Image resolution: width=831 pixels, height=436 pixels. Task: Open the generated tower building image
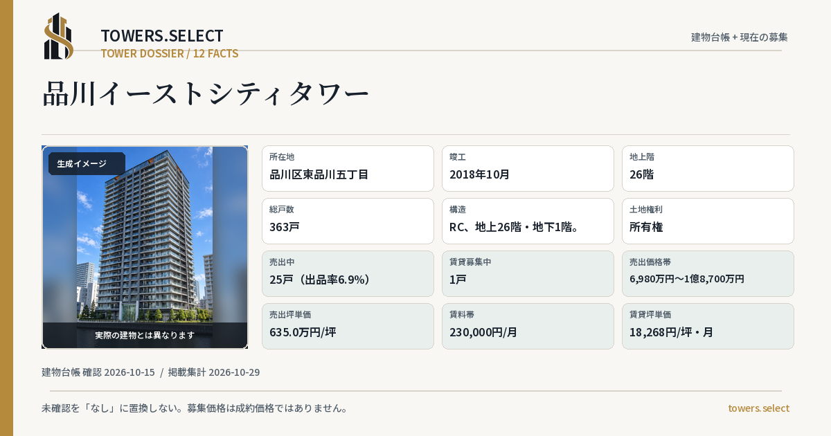(145, 247)
